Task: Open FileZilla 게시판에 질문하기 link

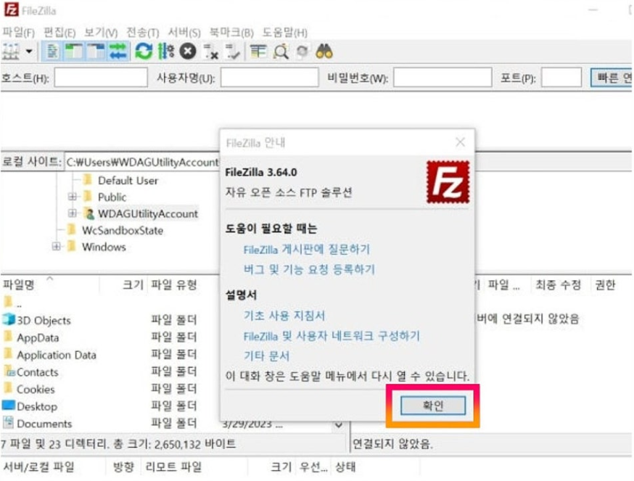Action: click(307, 249)
